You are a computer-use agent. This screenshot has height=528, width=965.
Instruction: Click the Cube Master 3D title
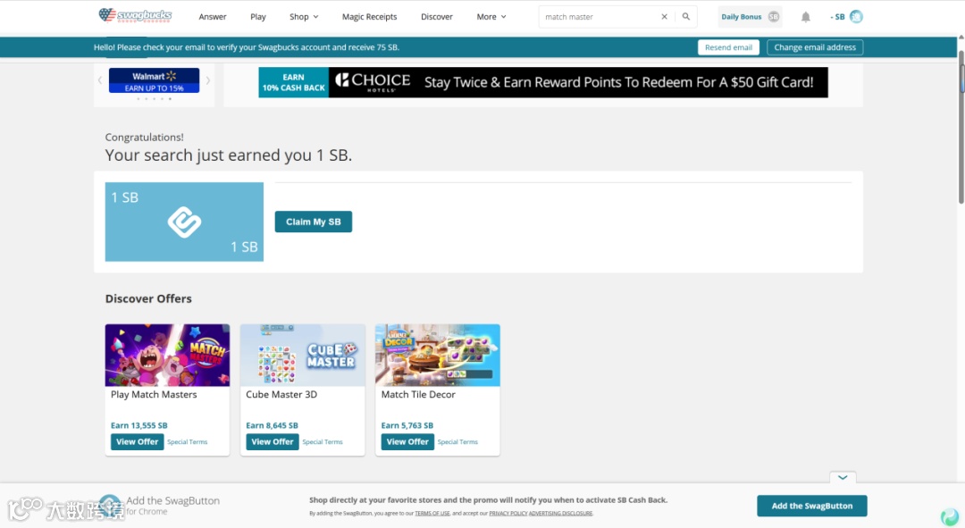click(281, 395)
